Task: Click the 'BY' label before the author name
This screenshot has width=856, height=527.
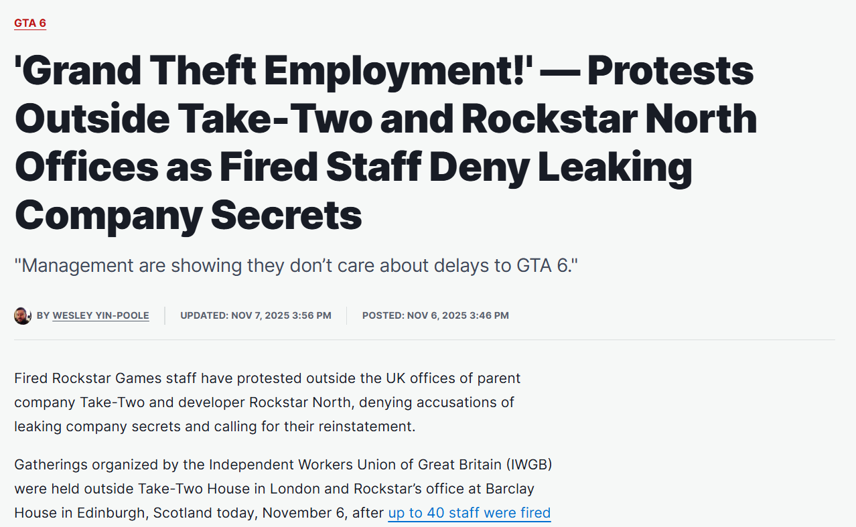Action: pos(43,315)
